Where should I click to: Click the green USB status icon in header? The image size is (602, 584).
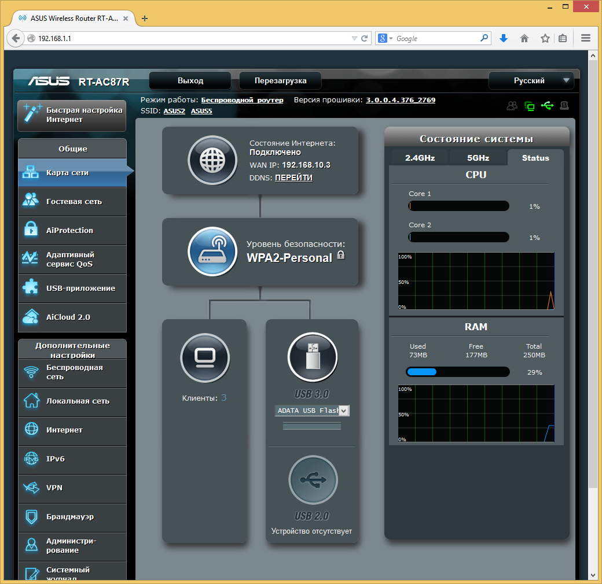pos(547,105)
